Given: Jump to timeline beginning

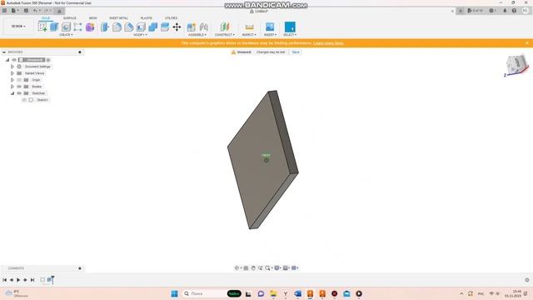Looking at the screenshot, I should point(5,280).
